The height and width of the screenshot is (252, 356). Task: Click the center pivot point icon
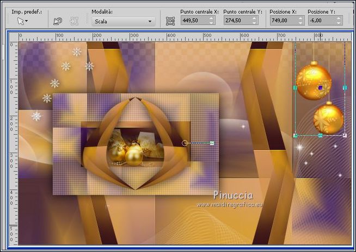tap(170, 21)
